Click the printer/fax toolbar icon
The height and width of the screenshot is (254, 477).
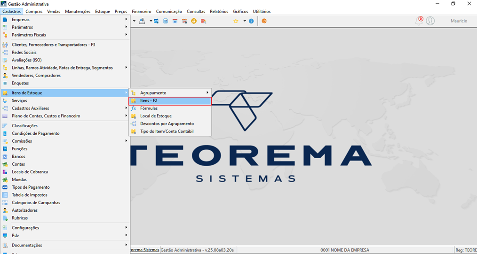pyautogui.click(x=142, y=21)
